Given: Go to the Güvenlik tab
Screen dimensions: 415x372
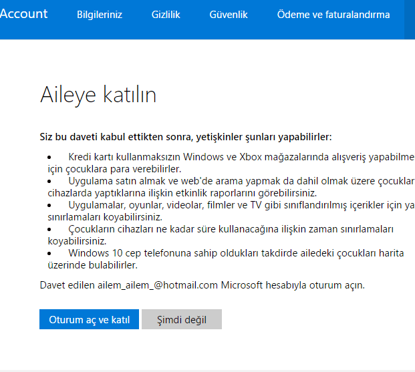Looking at the screenshot, I should click(x=229, y=15).
